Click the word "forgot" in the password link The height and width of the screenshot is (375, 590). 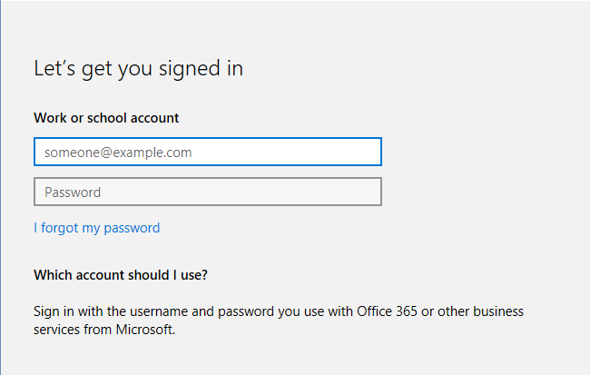click(x=60, y=228)
